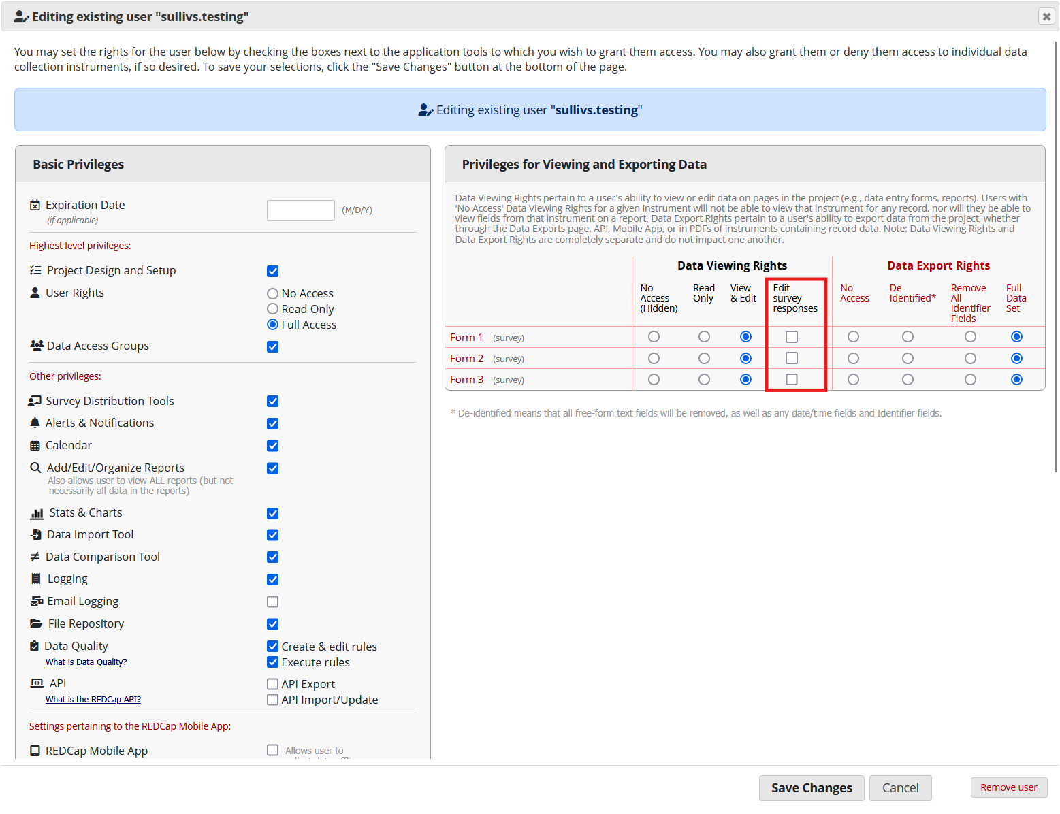Click the Data Access Groups group icon
This screenshot has width=1060, height=814.
(x=35, y=345)
